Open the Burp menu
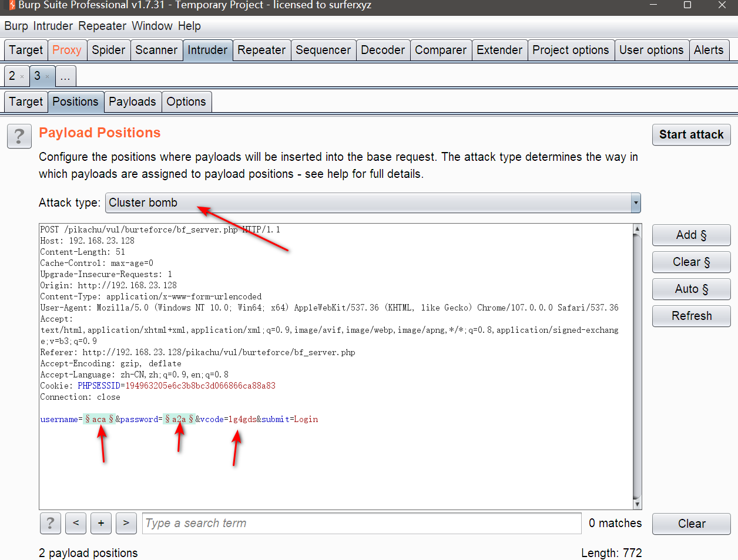 (x=16, y=26)
